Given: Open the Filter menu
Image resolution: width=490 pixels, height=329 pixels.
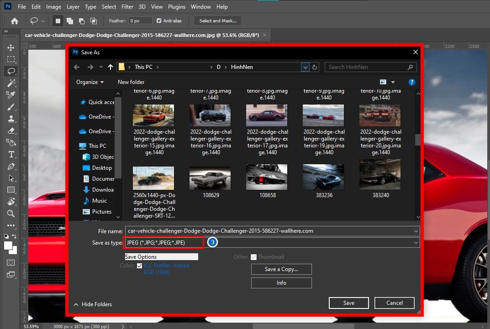Looking at the screenshot, I should coord(127,6).
